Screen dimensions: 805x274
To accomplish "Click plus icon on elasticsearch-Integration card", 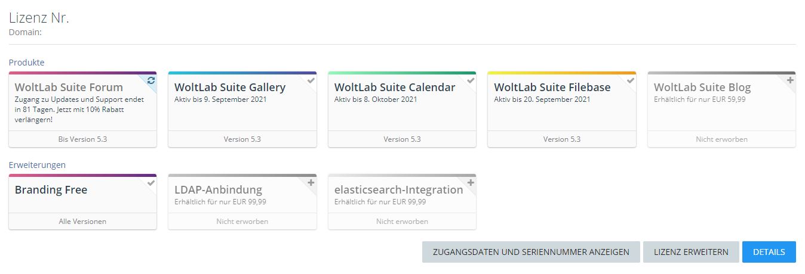I will tap(471, 183).
